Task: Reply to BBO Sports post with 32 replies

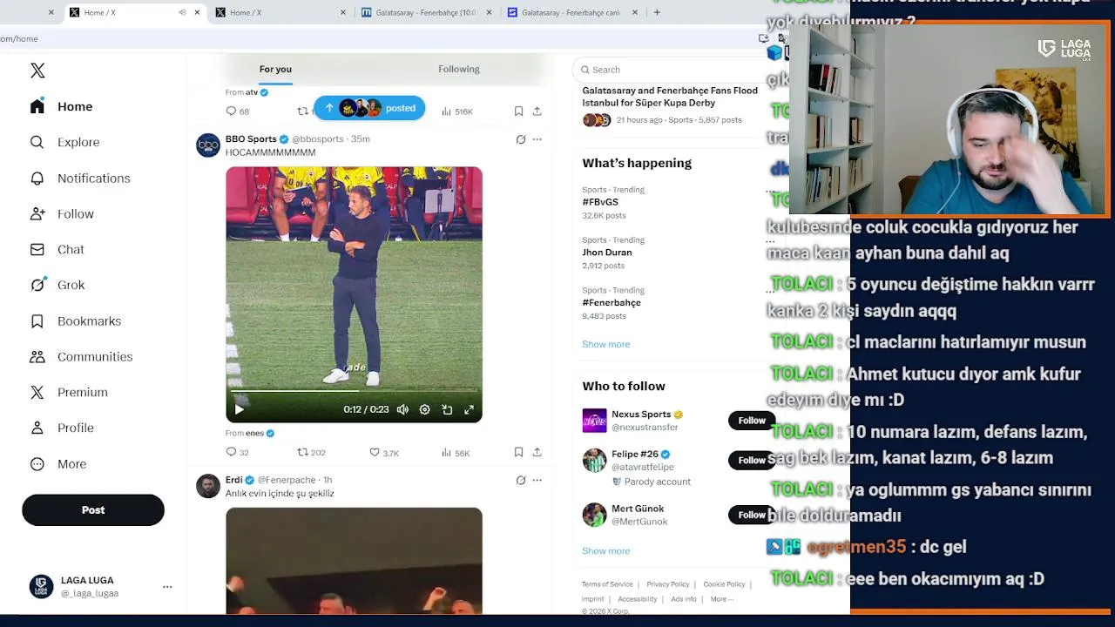Action: click(237, 453)
